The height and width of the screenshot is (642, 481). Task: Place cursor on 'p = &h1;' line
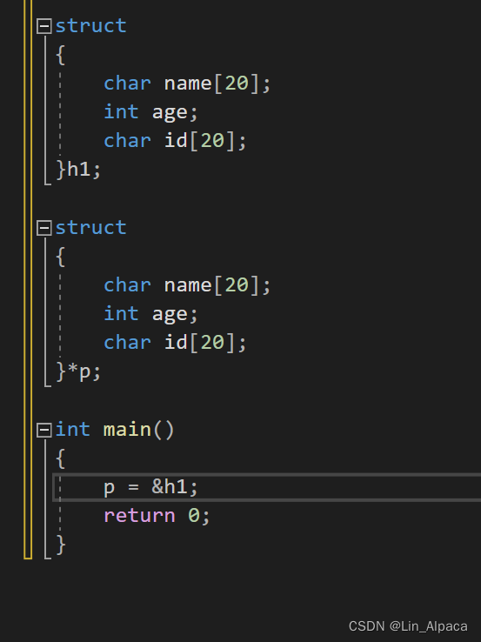coord(267,487)
